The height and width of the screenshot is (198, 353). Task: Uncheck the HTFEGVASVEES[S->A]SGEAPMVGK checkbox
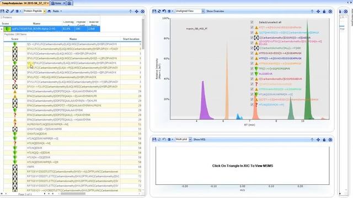pyautogui.click(x=252, y=53)
